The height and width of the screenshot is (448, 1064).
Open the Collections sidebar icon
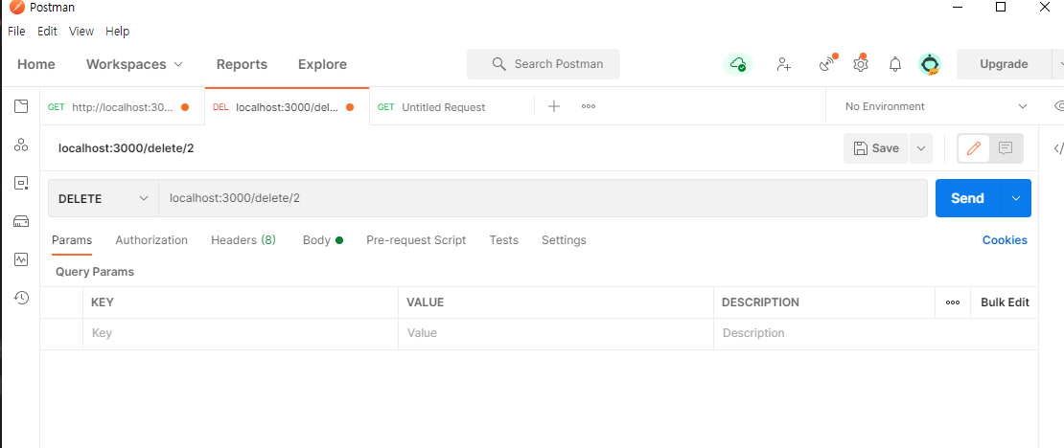(x=22, y=105)
